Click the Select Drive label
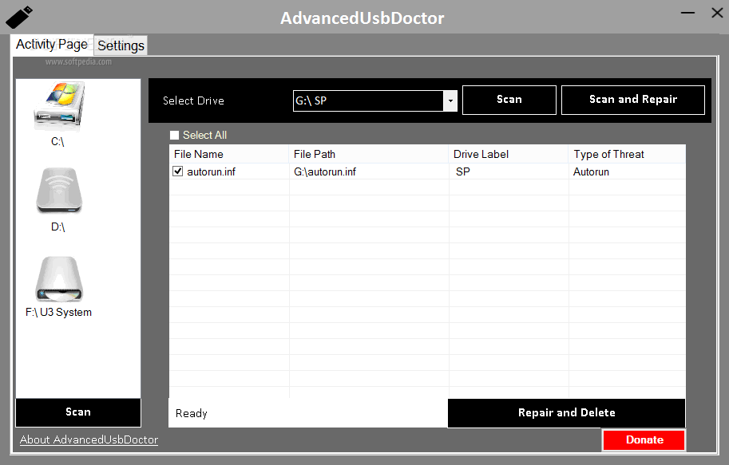The image size is (729, 465). click(x=193, y=100)
